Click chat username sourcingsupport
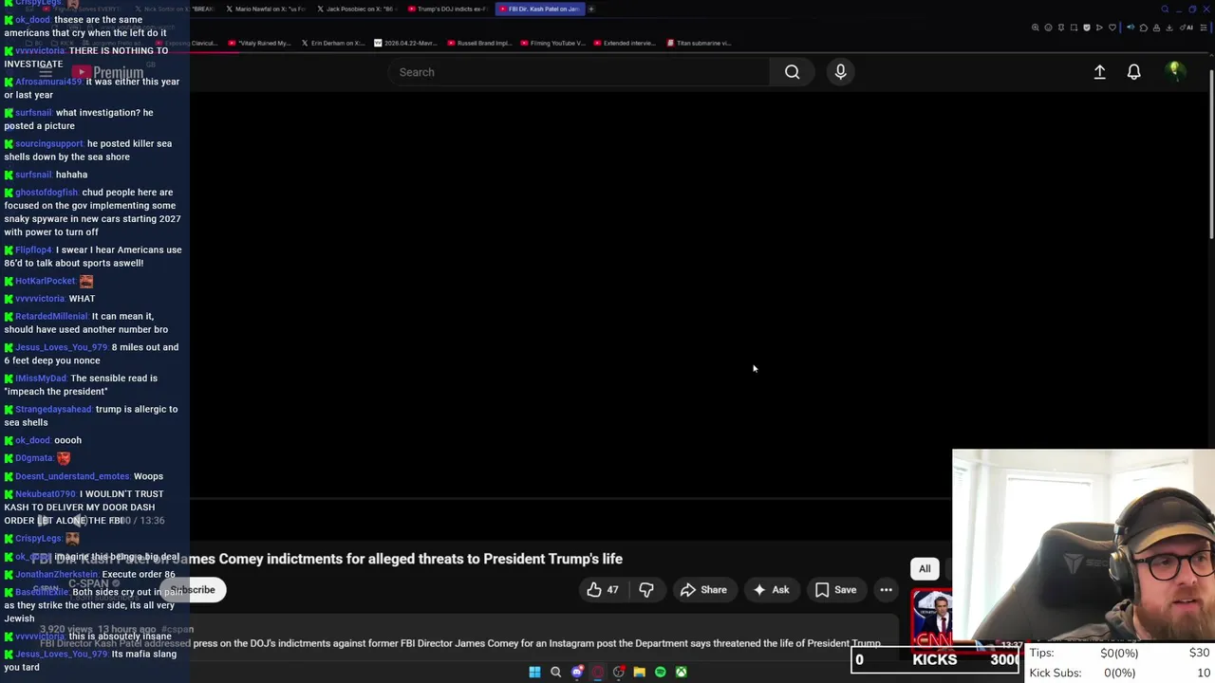The image size is (1215, 683). (x=49, y=144)
